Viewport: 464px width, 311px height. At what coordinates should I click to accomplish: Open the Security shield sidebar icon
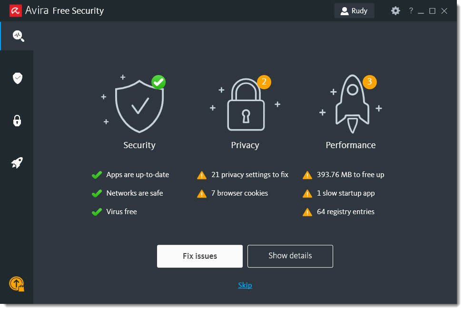click(18, 78)
